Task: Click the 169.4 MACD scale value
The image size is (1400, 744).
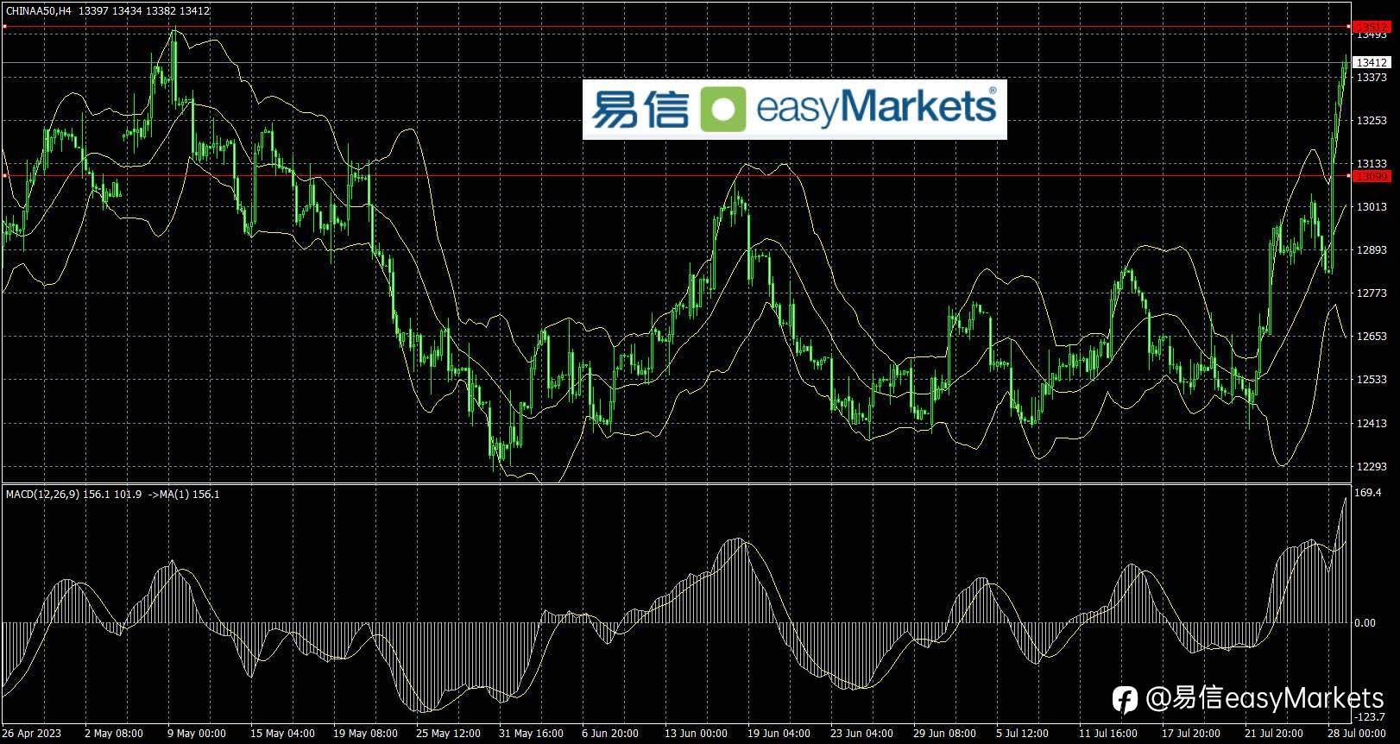Action: [1370, 494]
